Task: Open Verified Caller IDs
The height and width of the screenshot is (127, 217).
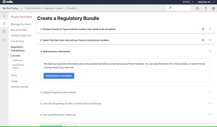Action: (21, 36)
